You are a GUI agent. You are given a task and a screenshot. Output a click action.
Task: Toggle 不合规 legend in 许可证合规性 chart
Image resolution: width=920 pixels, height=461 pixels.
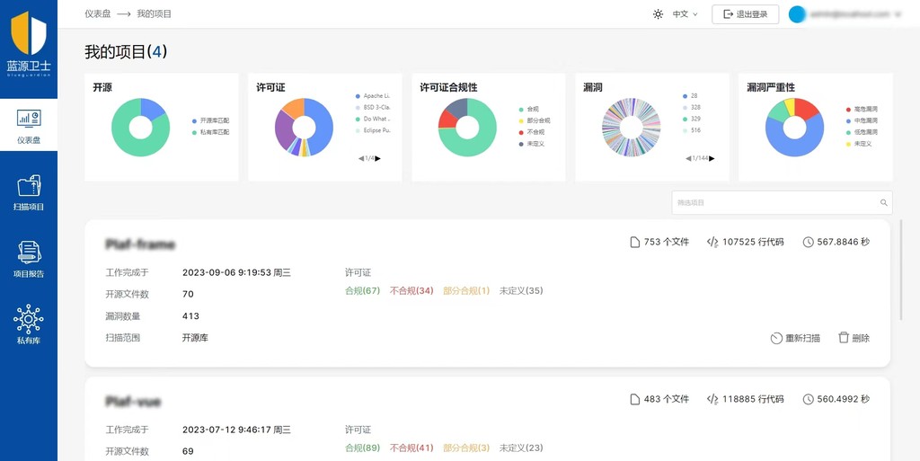[x=521, y=132]
